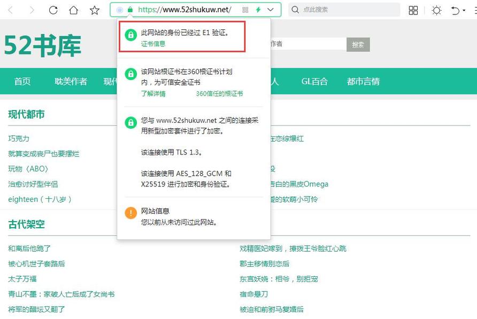
Task: Open the book 巧克力
Action: tap(19, 139)
